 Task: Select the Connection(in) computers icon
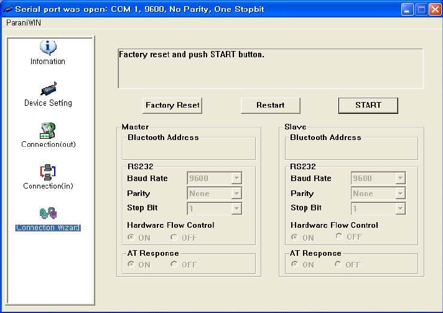(x=48, y=172)
